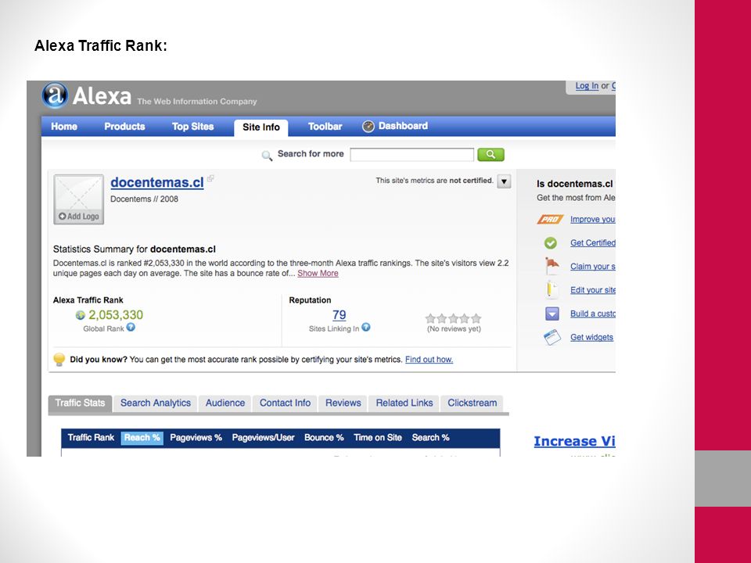Click the 79 sites linking in link
The image size is (751, 563).
339,315
